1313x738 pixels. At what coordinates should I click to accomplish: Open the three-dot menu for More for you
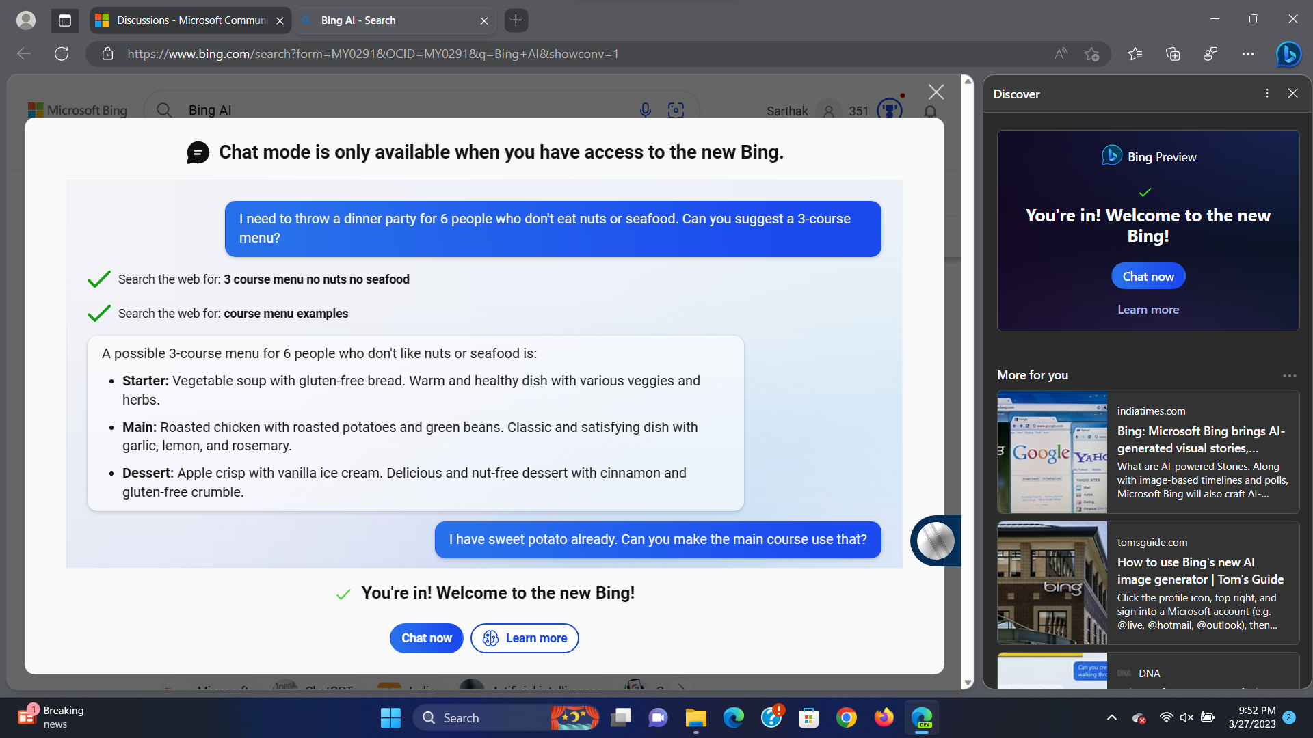point(1290,375)
